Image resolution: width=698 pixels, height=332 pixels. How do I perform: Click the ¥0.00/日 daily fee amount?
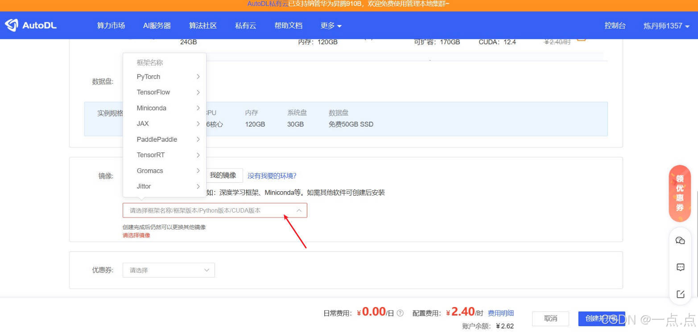pyautogui.click(x=376, y=312)
